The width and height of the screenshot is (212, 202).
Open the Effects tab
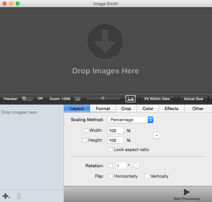tap(172, 108)
